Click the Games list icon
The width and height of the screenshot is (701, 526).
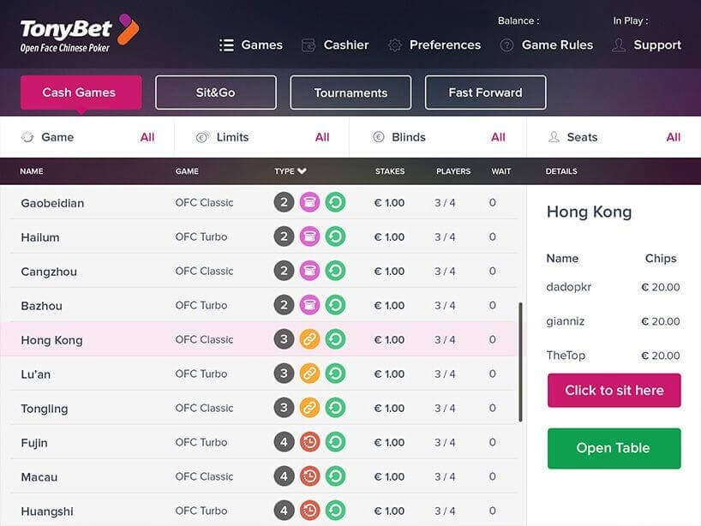tap(226, 45)
